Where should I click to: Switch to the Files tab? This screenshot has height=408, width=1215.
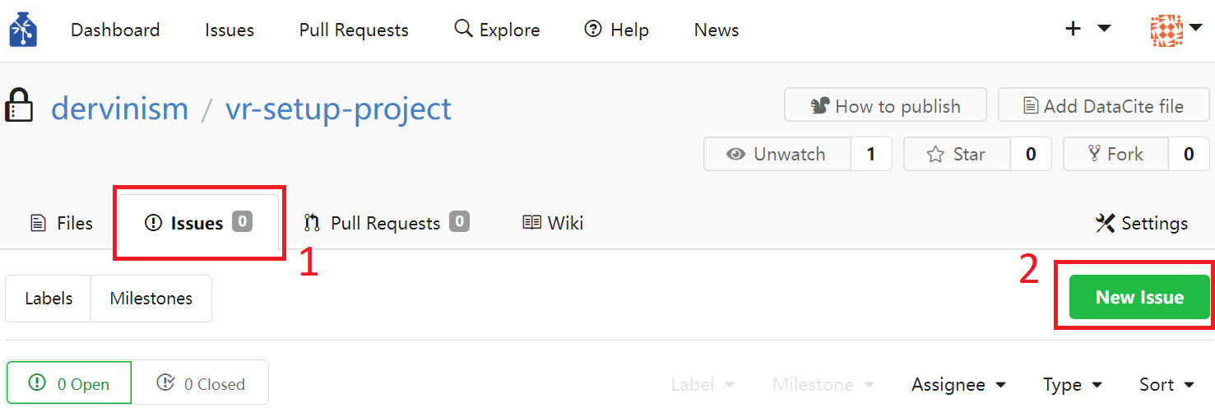pyautogui.click(x=62, y=223)
